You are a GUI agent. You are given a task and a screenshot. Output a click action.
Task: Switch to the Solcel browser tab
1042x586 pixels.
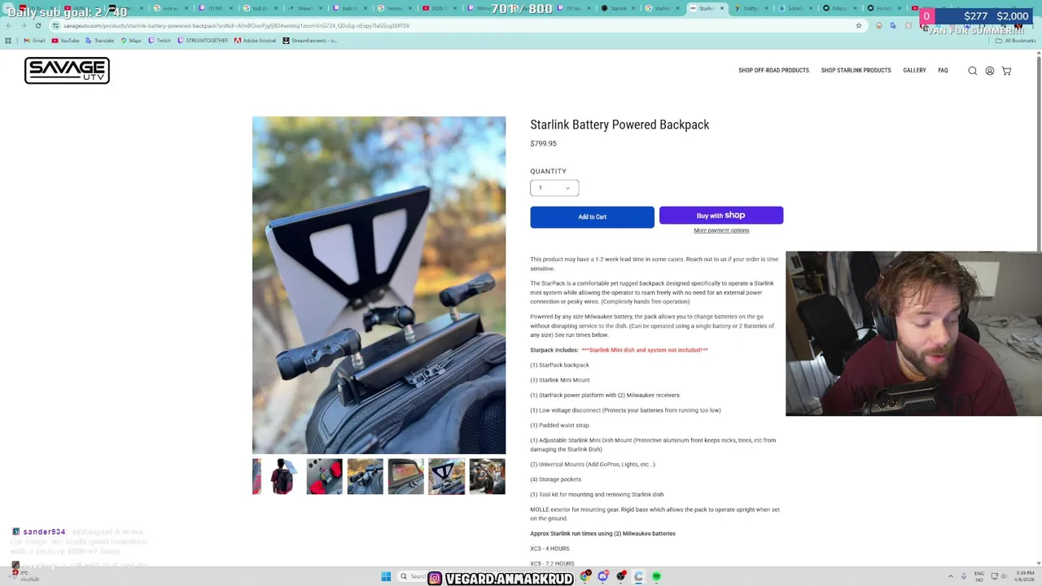click(795, 8)
